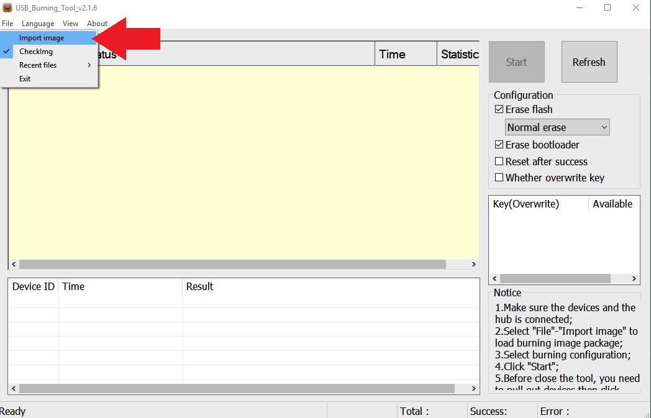Click the Success counter in status bar
651x418 pixels.
coord(488,411)
